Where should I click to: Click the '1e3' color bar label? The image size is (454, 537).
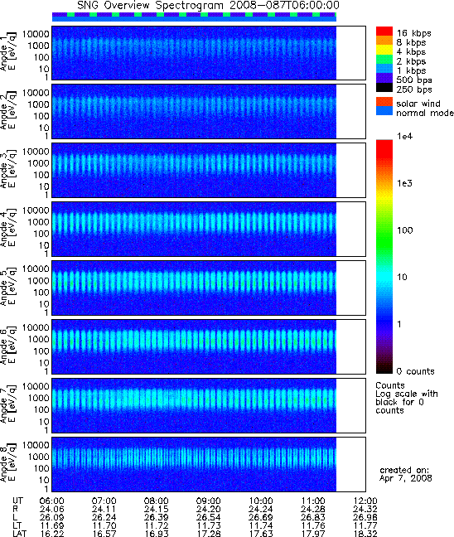404,183
